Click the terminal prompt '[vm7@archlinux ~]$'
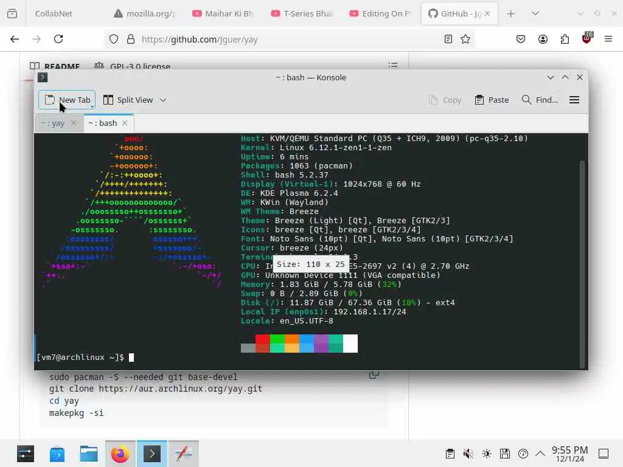623x467 pixels. click(x=80, y=358)
